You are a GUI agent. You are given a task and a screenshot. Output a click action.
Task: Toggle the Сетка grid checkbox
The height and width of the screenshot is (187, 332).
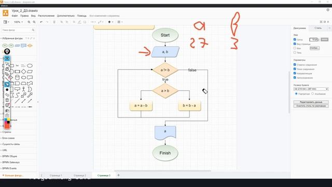(295, 39)
